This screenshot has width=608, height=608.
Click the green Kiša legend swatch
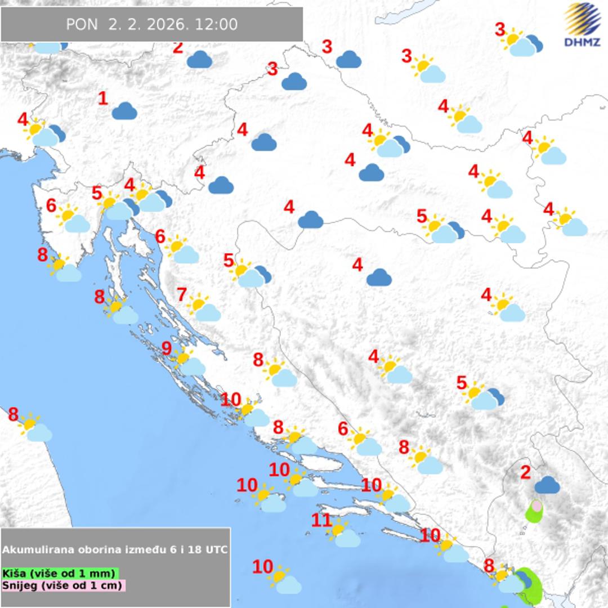[x=60, y=573]
